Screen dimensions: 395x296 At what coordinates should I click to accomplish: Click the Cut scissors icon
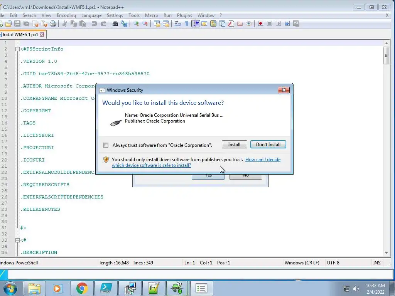65,24
